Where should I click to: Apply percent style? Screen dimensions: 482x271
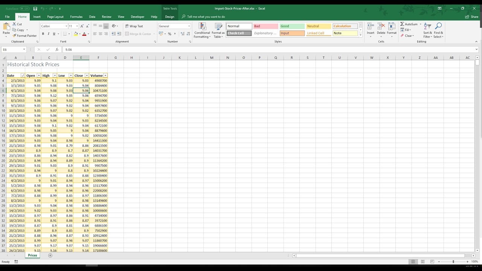[x=169, y=34]
